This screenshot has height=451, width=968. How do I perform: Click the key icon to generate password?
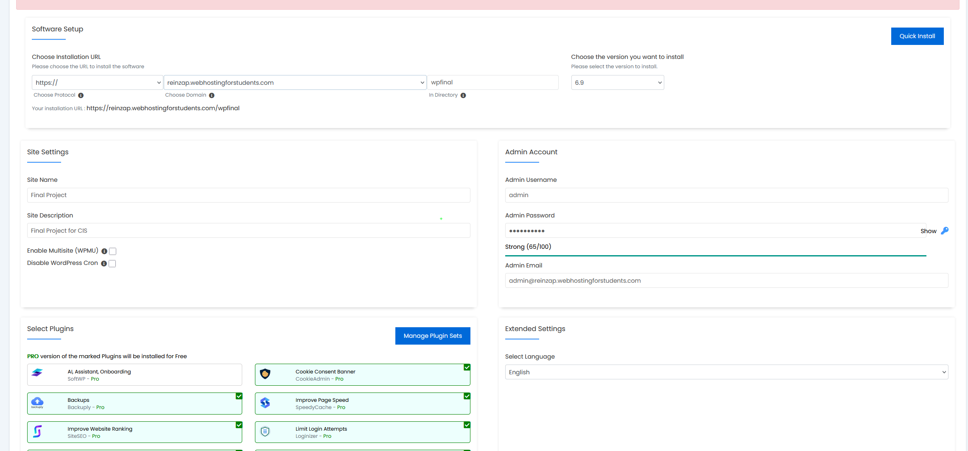[945, 231]
